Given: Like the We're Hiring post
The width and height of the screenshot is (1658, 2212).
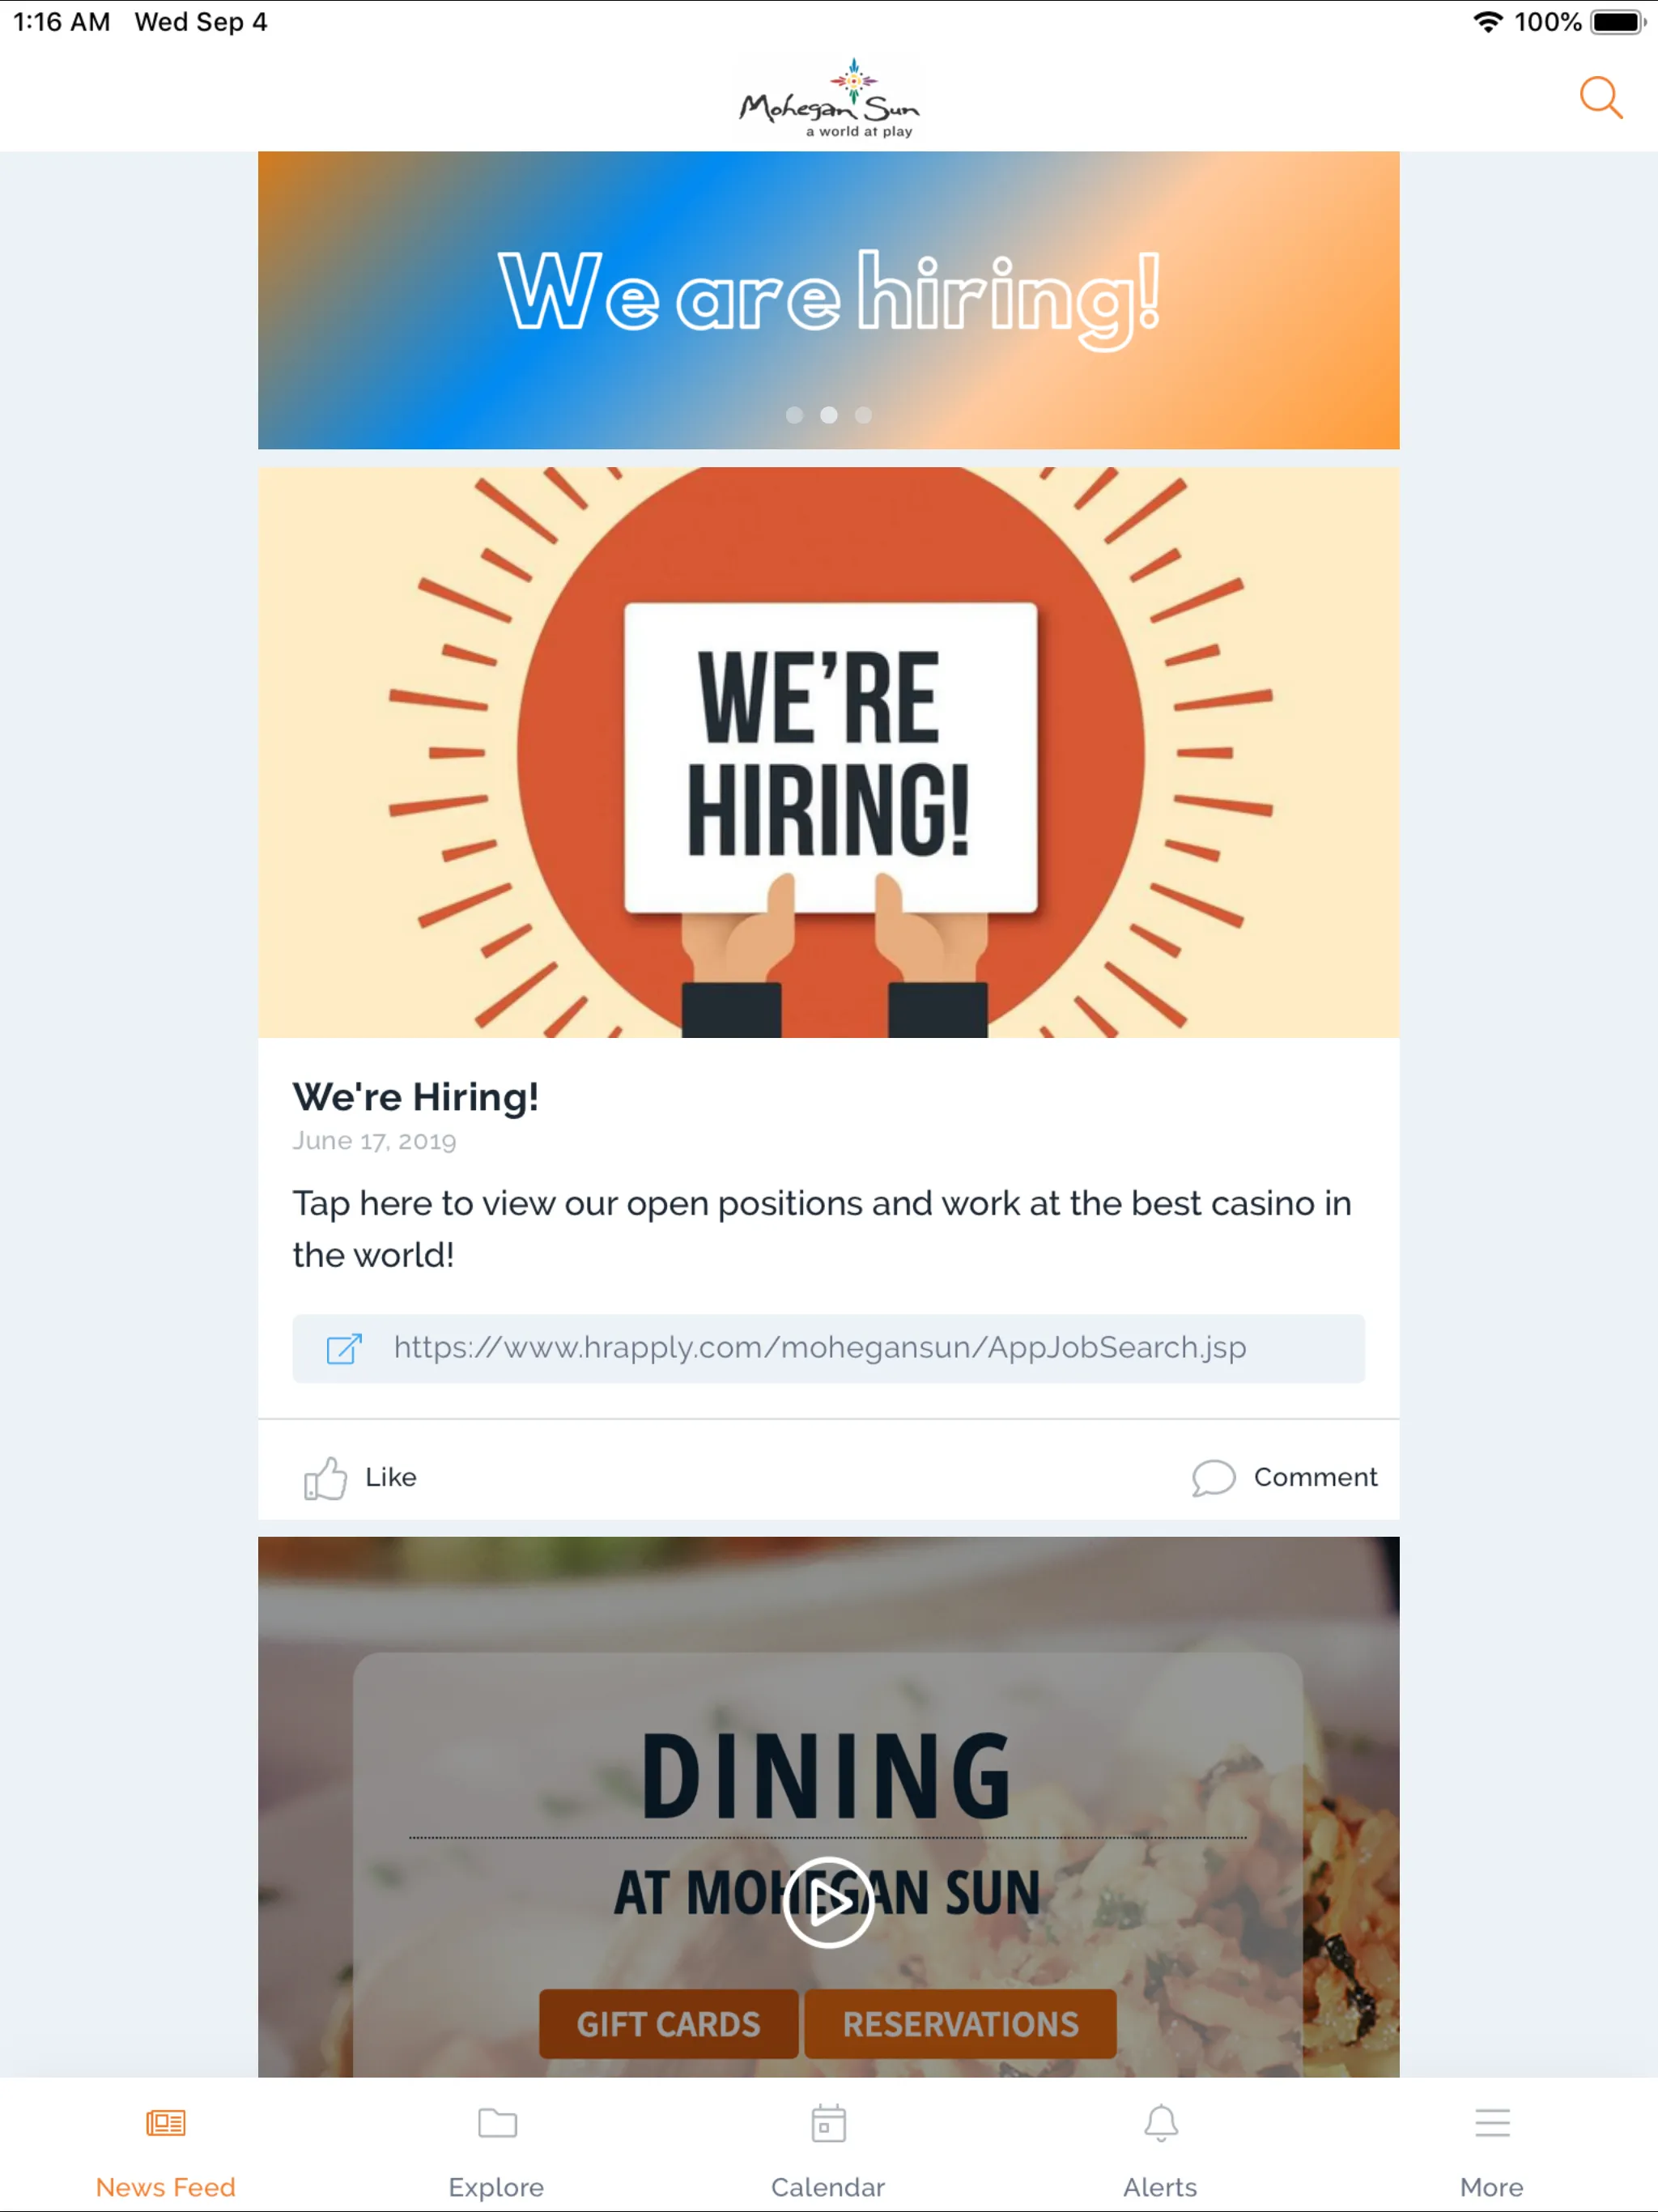Looking at the screenshot, I should click(x=355, y=1475).
